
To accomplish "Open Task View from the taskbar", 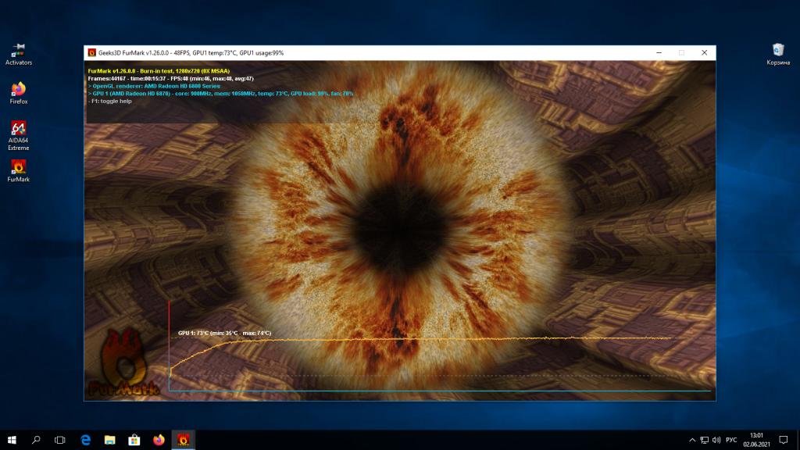I will 60,440.
